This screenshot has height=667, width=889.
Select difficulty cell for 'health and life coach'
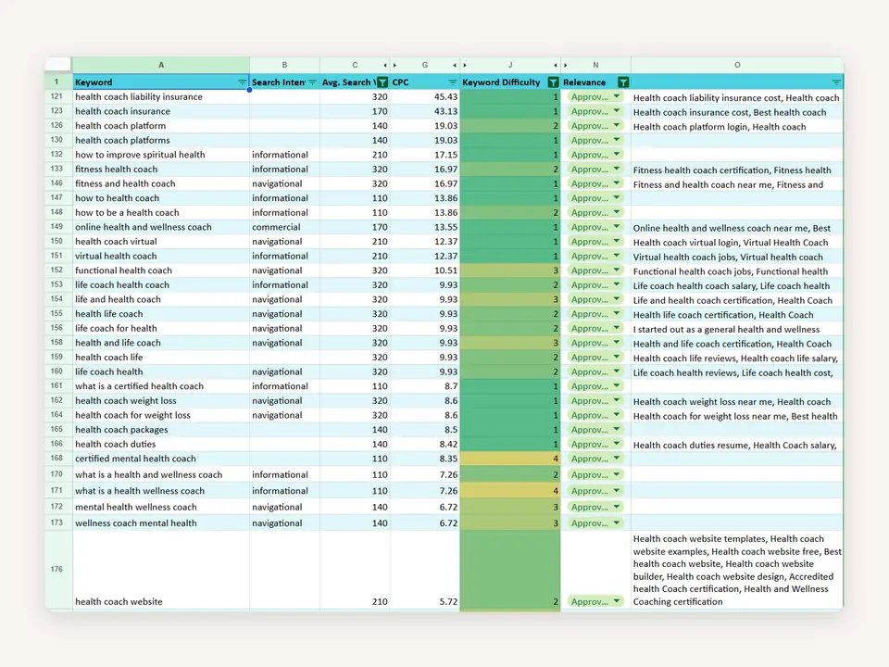pos(510,343)
